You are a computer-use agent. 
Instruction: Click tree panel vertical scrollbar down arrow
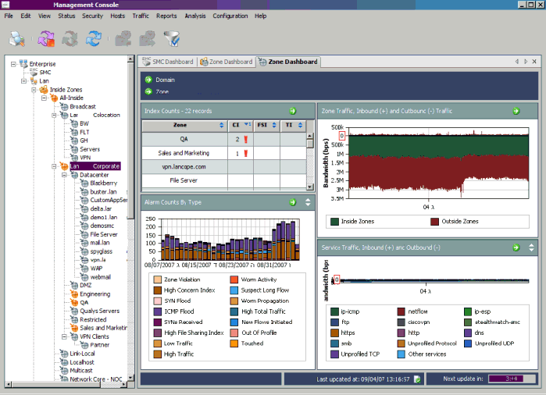pyautogui.click(x=130, y=377)
